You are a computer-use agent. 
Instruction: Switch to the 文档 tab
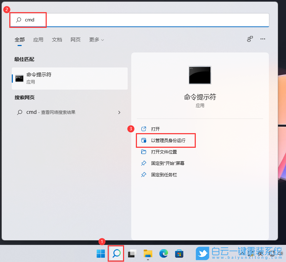57,40
